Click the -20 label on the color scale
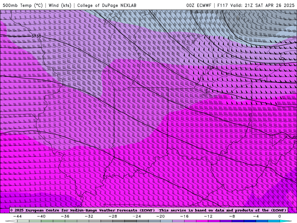This screenshot has height=223, width=297. pyautogui.click(x=160, y=216)
